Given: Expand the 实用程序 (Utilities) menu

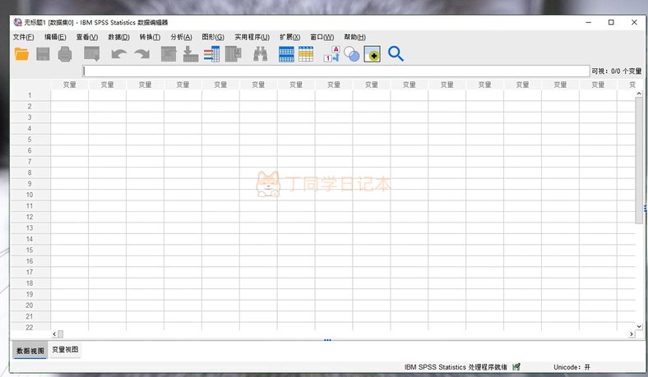Looking at the screenshot, I should coord(252,37).
